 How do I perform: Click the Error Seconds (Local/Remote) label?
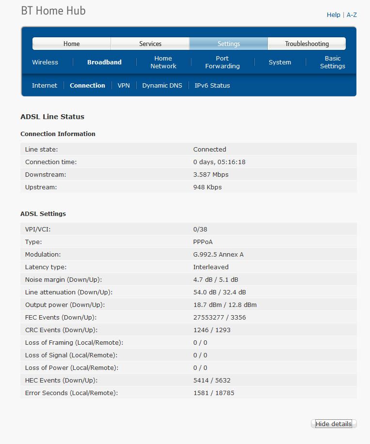[x=71, y=393]
